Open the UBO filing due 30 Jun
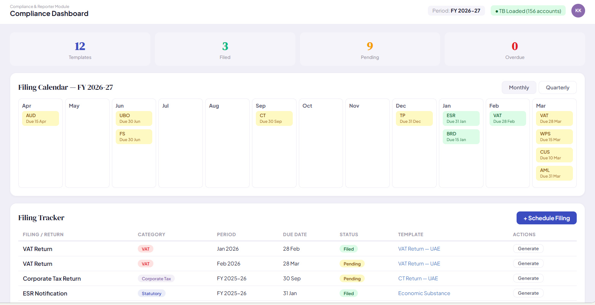The height and width of the screenshot is (305, 595). [134, 118]
